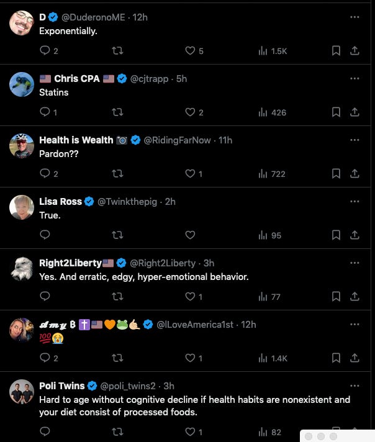This screenshot has width=375, height=442.
Task: Reply to Lisa Ross's "True." tweet
Action: tap(45, 235)
